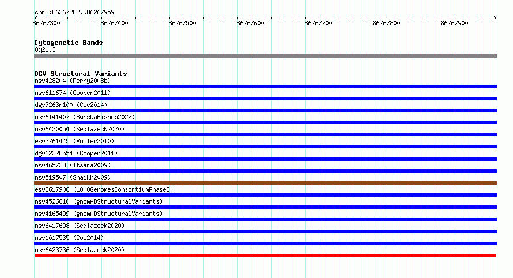Image resolution: width=513 pixels, height=278 pixels.
Task: Click ruler position 86267800
Action: pos(386,23)
